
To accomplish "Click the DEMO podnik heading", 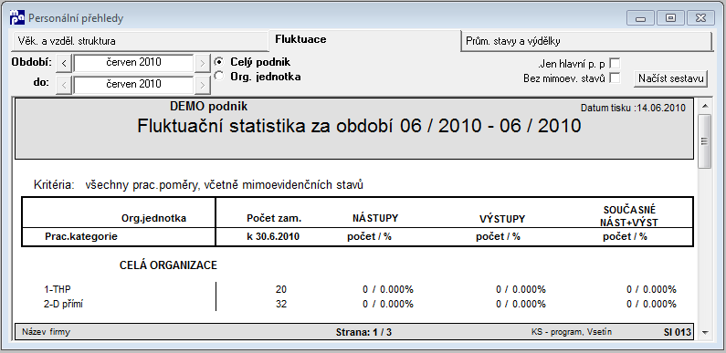I will 208,107.
